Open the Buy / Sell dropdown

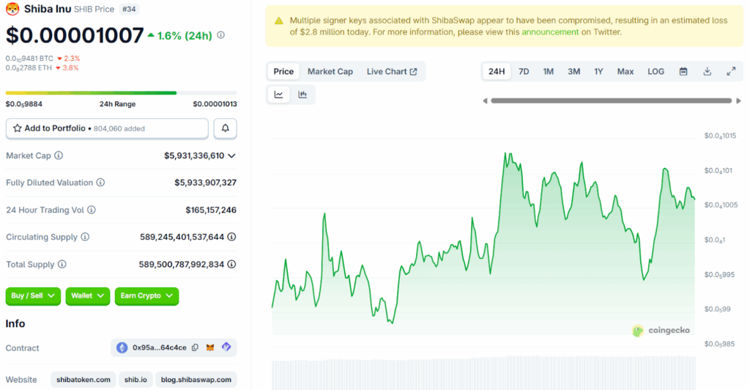click(34, 295)
